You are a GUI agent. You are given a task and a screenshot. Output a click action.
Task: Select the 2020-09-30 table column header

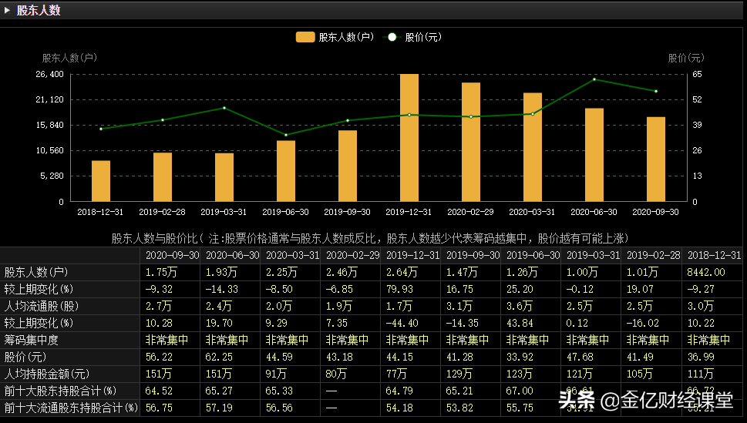[172, 255]
